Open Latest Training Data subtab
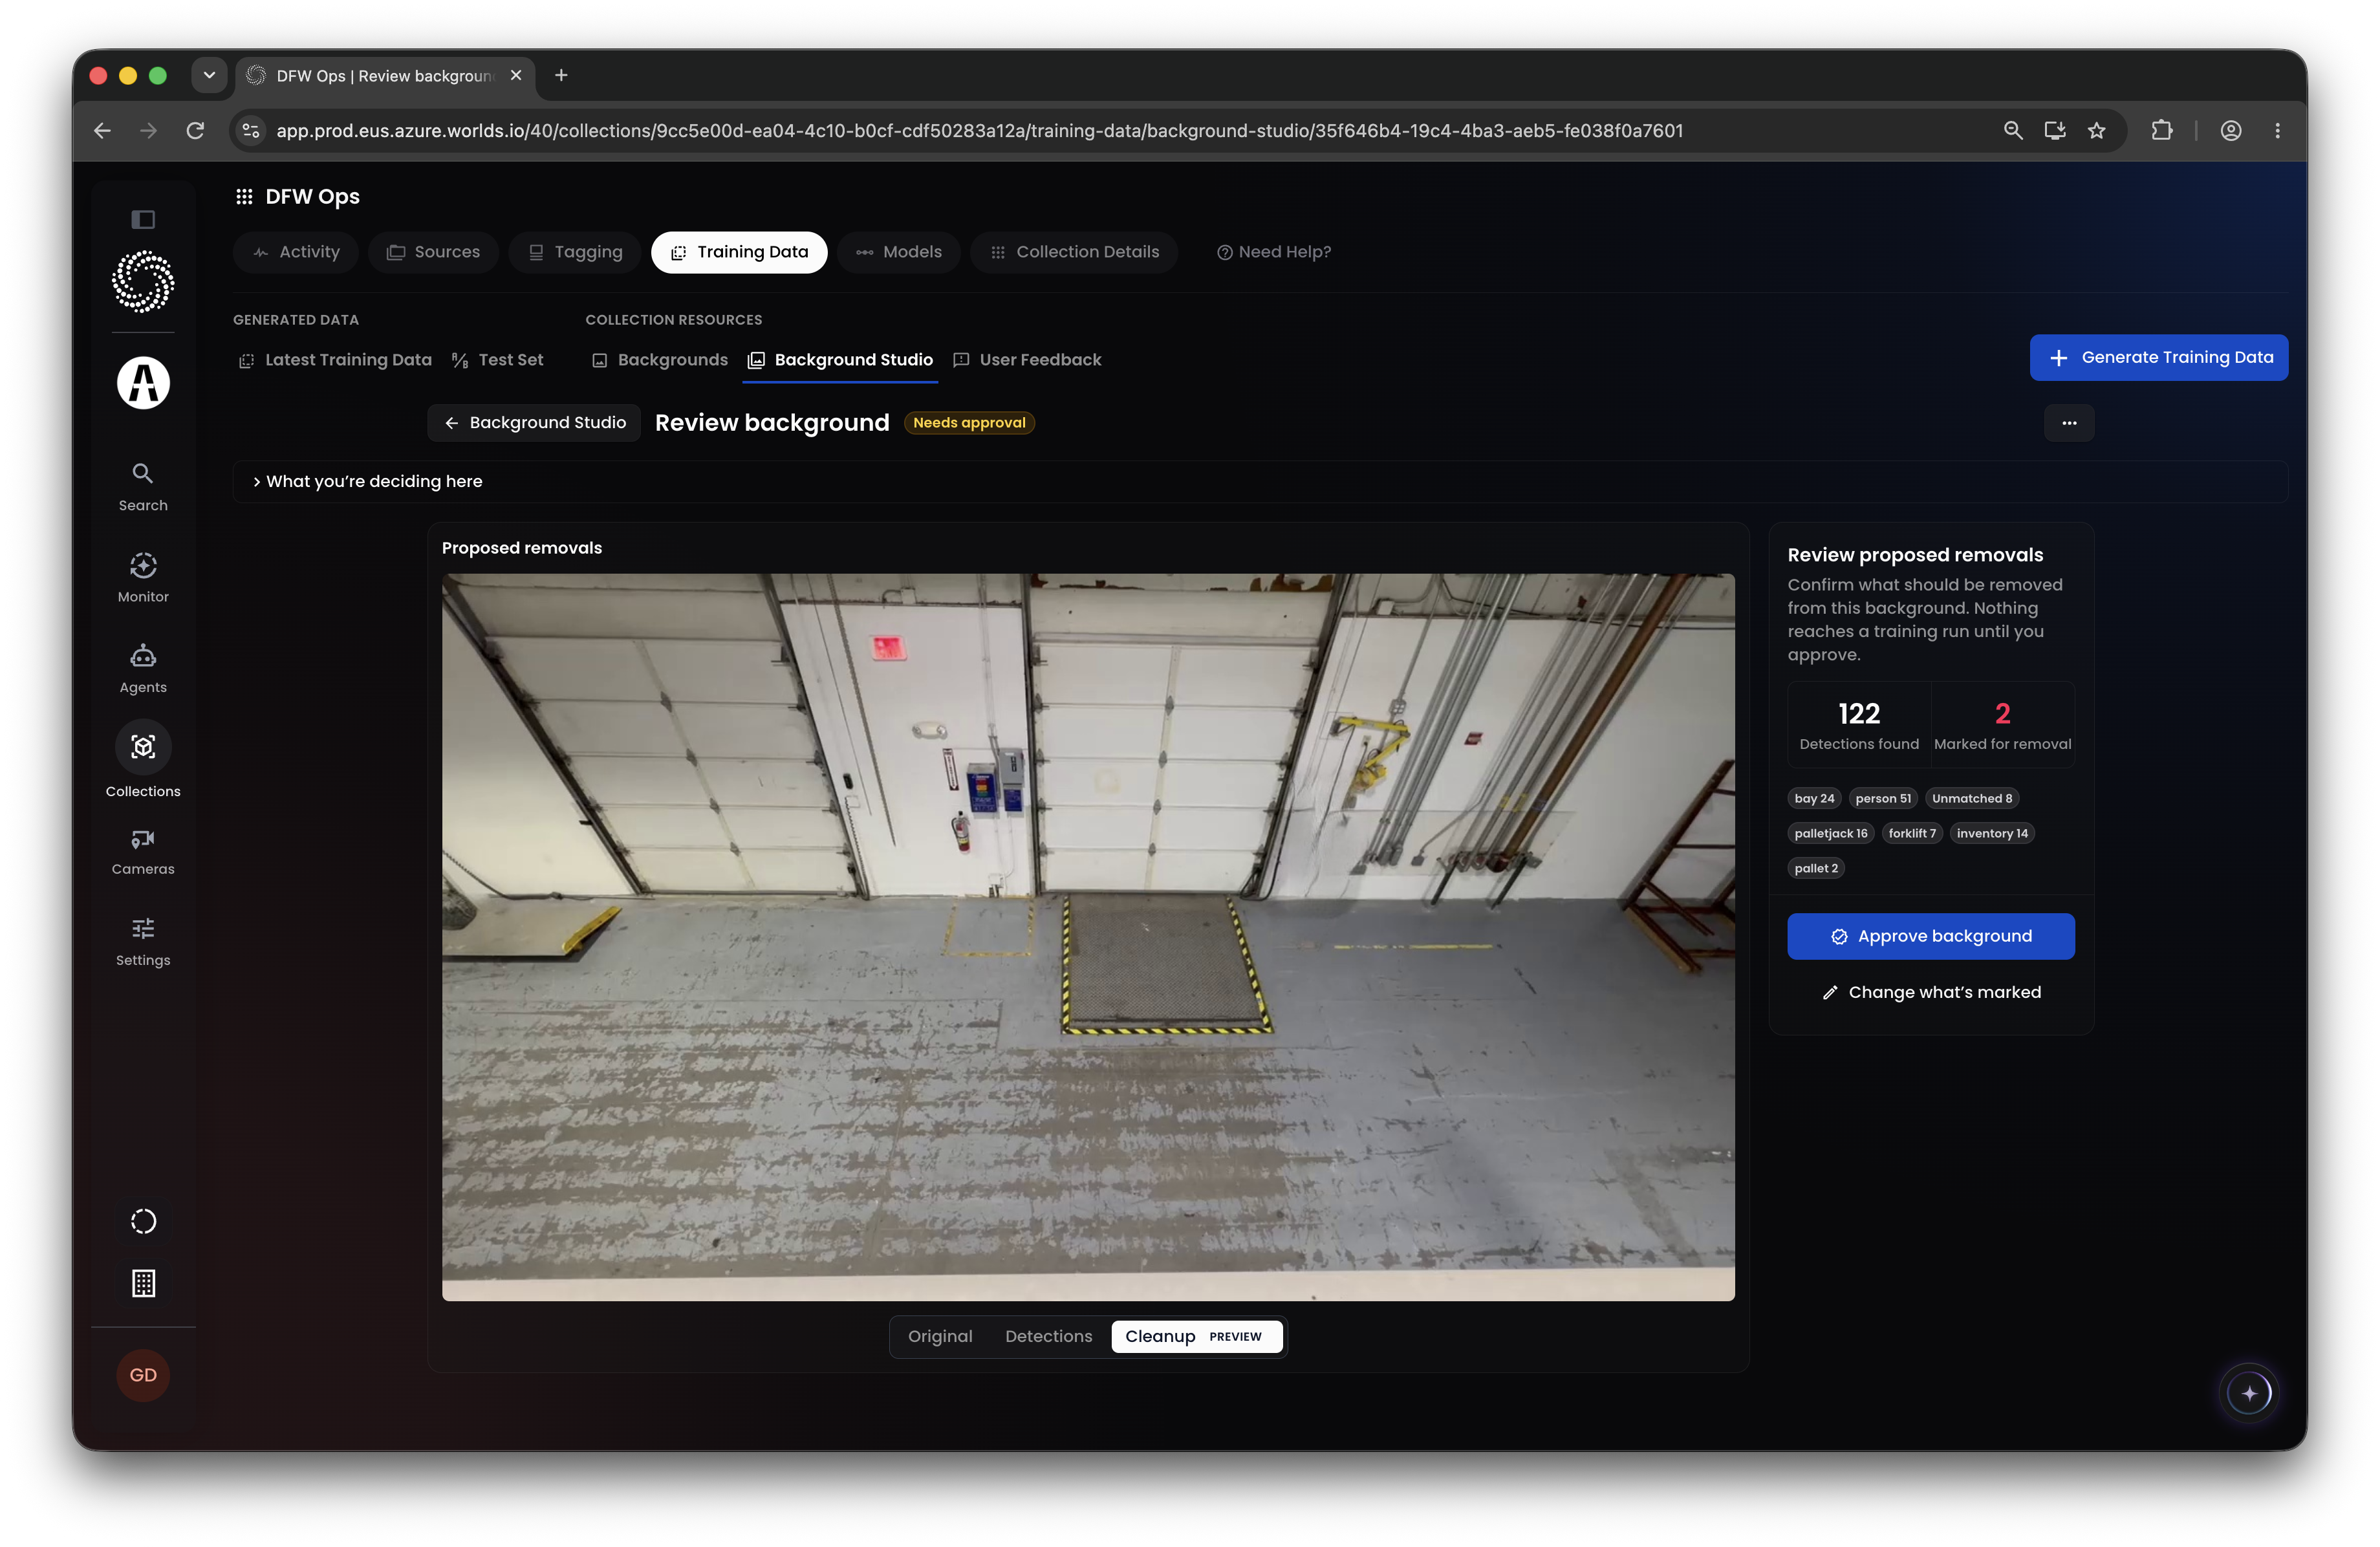Screen dimensions: 2380x1547 click(x=335, y=360)
